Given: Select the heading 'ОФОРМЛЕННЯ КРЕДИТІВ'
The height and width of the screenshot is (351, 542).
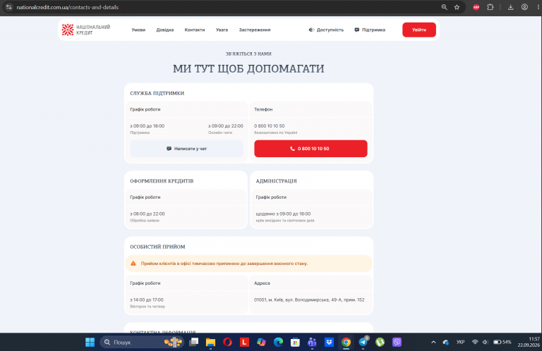Looking at the screenshot, I should 162,181.
